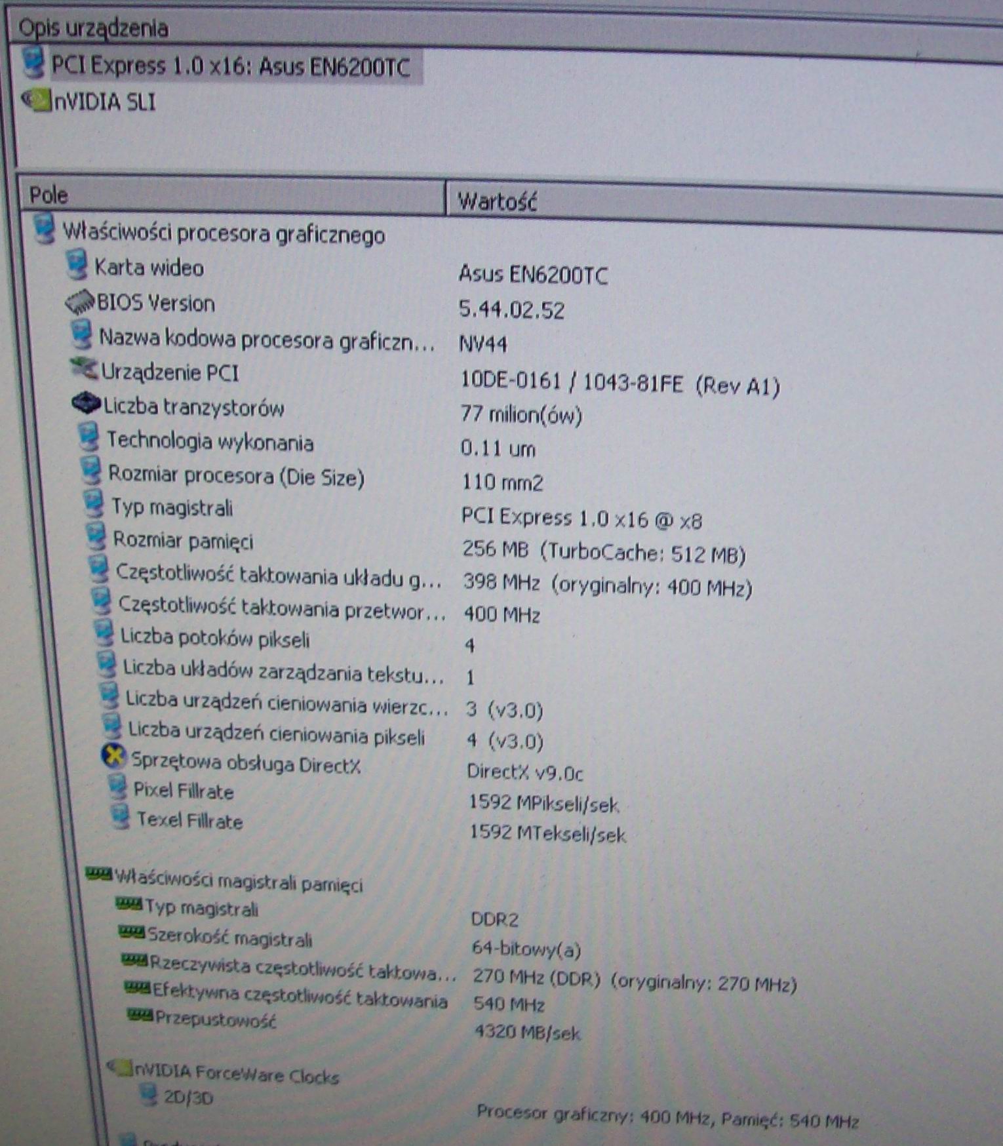The height and width of the screenshot is (1146, 1003).
Task: Select value 4320 MB/sek
Action: tap(528, 1033)
